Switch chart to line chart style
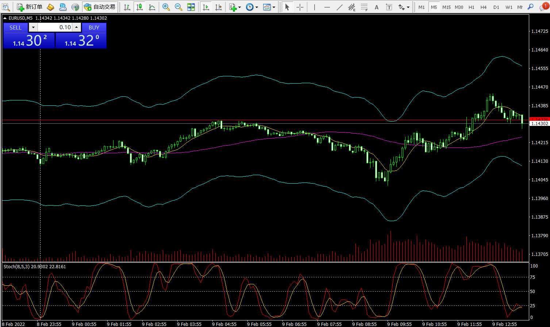The width and height of the screenshot is (550, 327). tap(152, 7)
